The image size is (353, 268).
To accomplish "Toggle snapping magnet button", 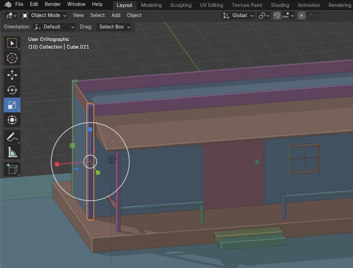I will (x=277, y=16).
